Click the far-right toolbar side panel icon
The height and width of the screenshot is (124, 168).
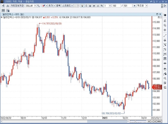165,6
